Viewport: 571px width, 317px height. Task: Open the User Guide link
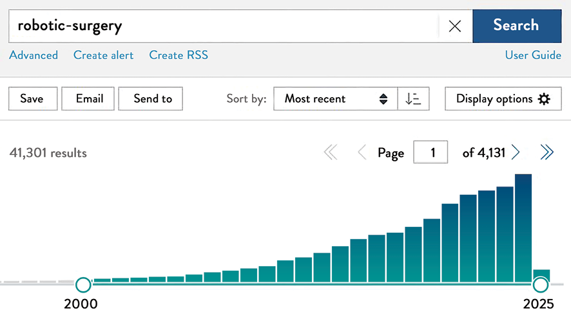pyautogui.click(x=533, y=55)
